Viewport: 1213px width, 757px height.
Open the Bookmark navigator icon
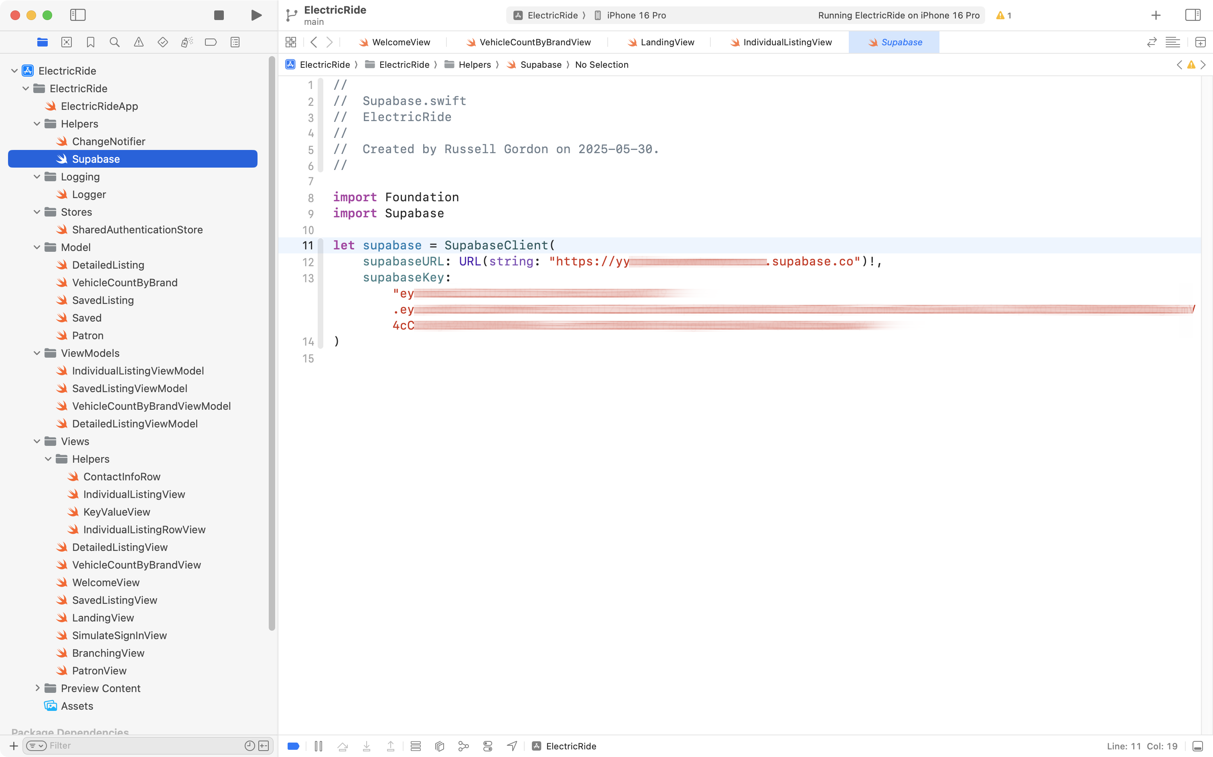point(91,43)
